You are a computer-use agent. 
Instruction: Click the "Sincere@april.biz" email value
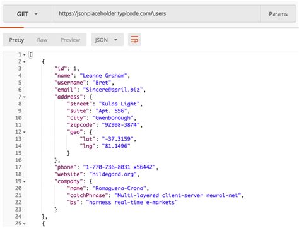click(x=113, y=90)
